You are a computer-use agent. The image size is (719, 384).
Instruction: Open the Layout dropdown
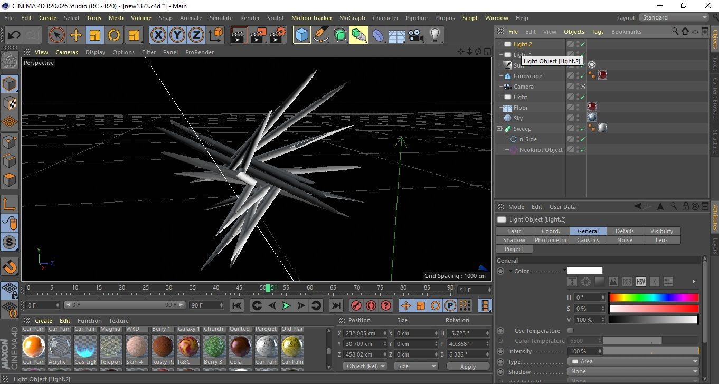click(674, 17)
